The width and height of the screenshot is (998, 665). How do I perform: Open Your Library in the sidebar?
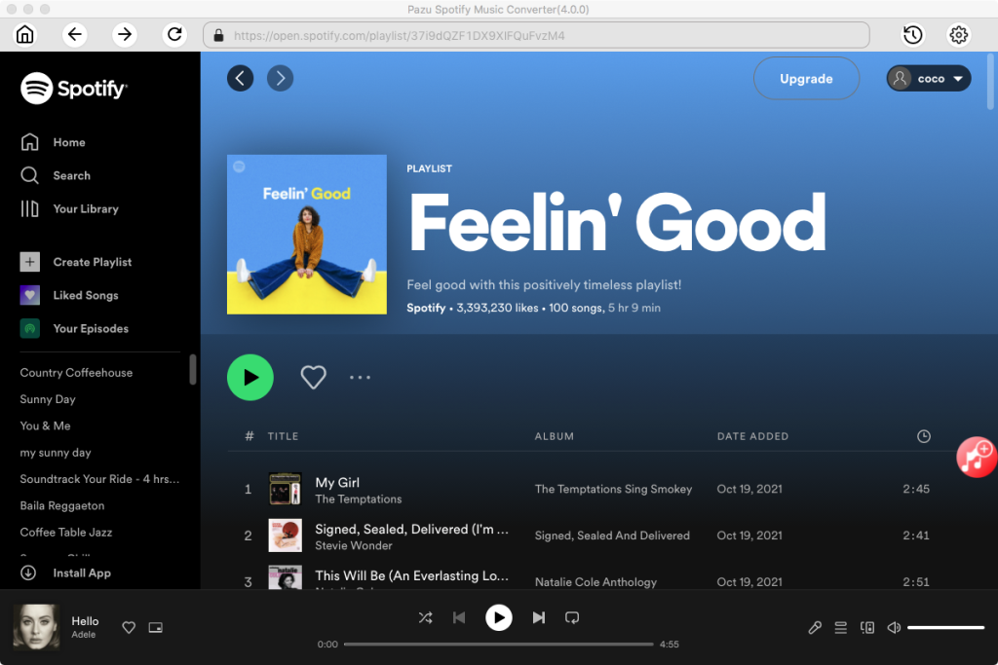(x=85, y=208)
